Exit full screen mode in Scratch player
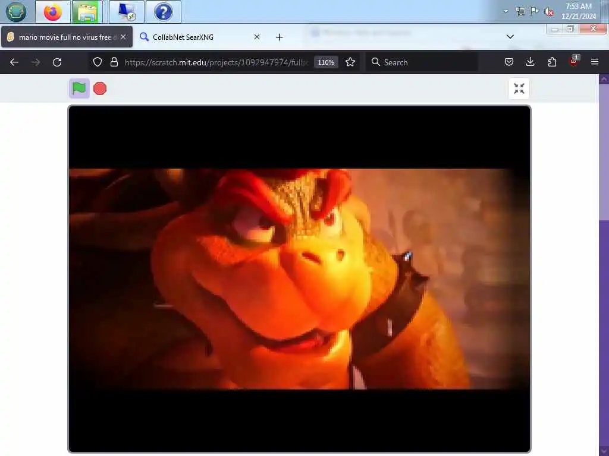 tap(519, 88)
